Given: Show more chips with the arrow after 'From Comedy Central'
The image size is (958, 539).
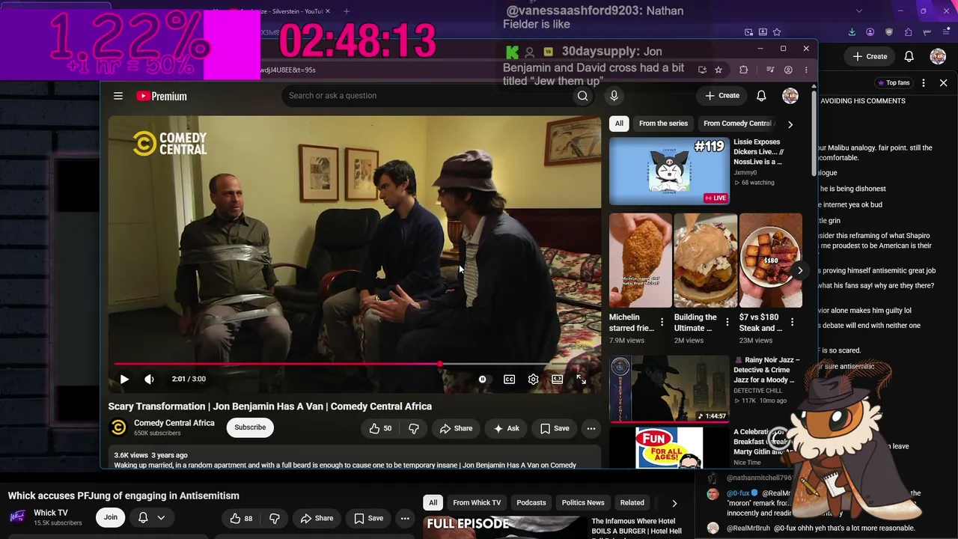Looking at the screenshot, I should pos(790,124).
